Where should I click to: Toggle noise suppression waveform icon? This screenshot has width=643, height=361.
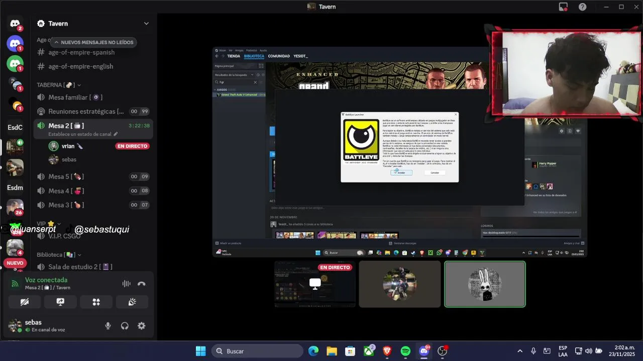point(126,284)
